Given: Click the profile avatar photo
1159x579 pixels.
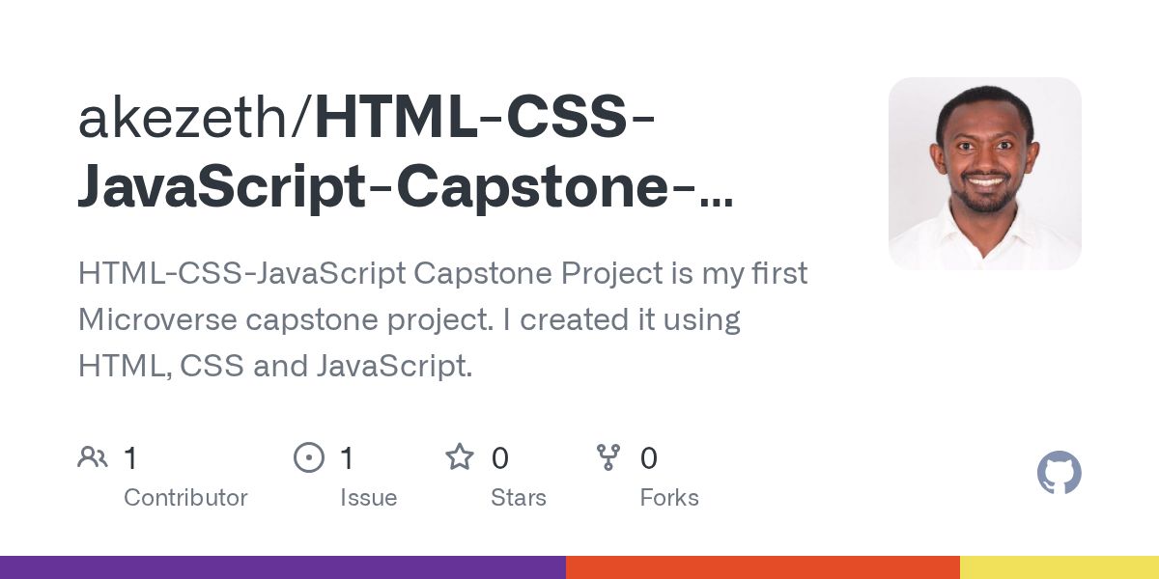Looking at the screenshot, I should pos(984,174).
